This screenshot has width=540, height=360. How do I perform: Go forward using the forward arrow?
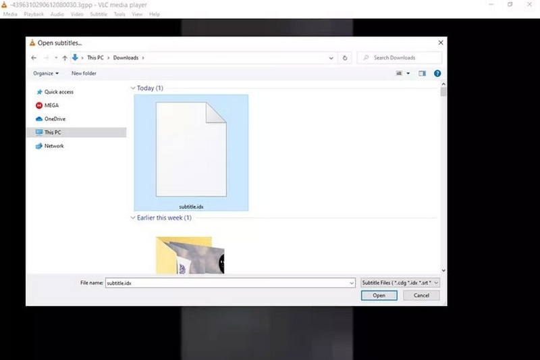(46, 58)
